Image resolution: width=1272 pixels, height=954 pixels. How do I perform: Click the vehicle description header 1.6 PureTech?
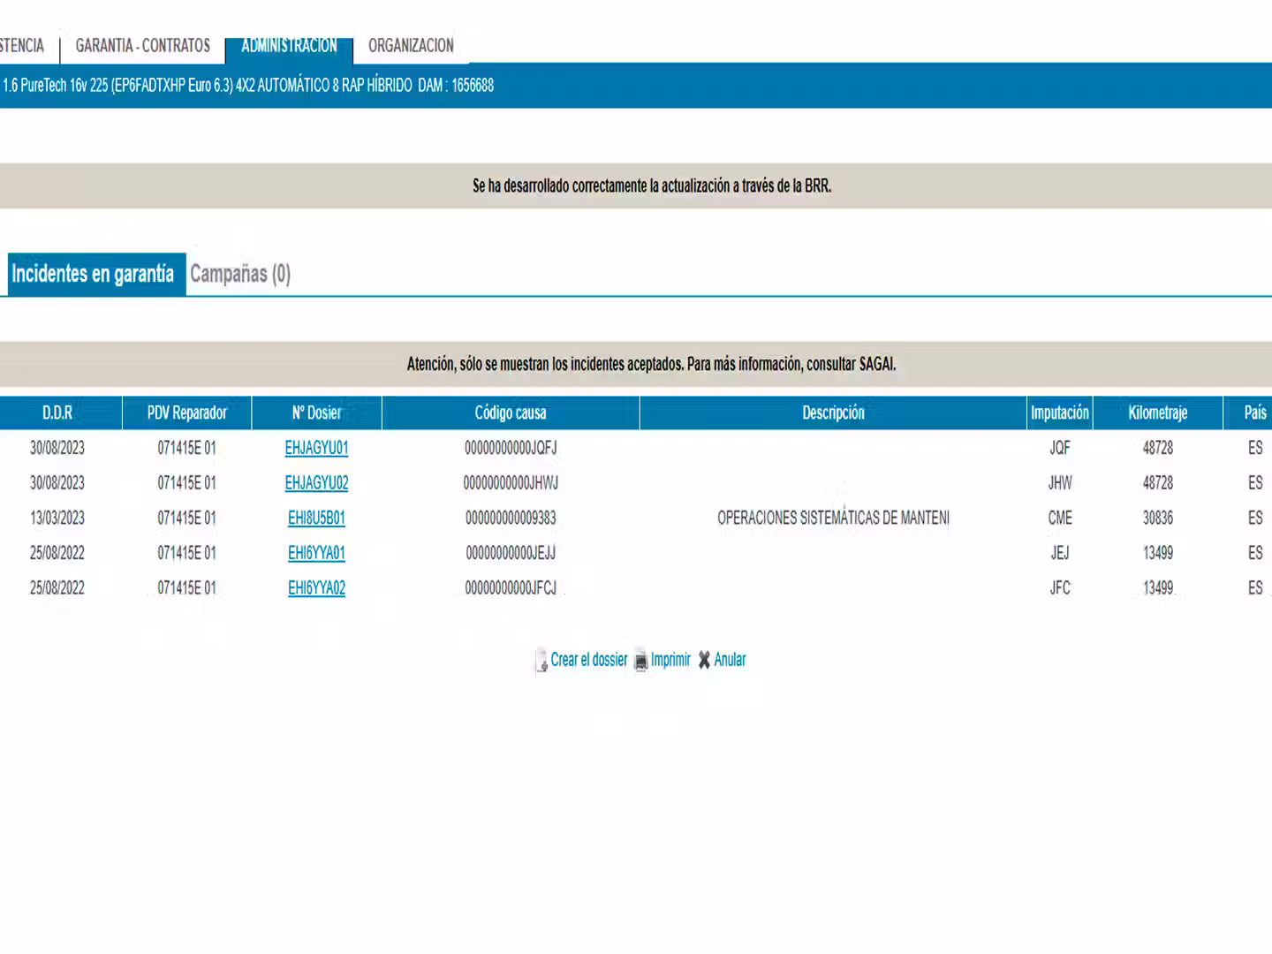(247, 86)
